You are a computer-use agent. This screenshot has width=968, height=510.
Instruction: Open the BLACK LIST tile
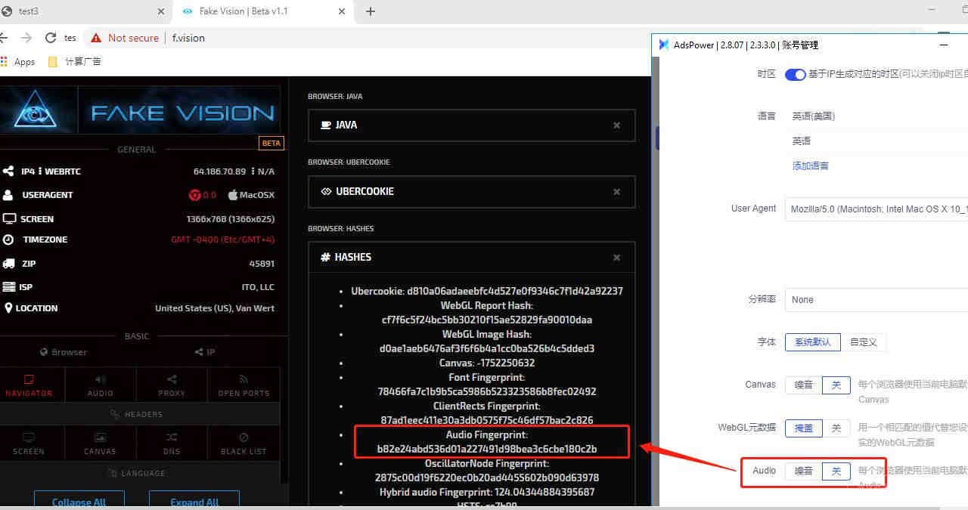[244, 444]
